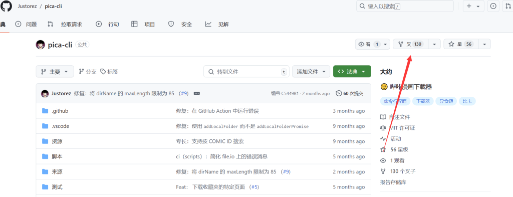This screenshot has height=197, width=513.
Task: Switch to the 见解 tab
Action: coord(217,24)
